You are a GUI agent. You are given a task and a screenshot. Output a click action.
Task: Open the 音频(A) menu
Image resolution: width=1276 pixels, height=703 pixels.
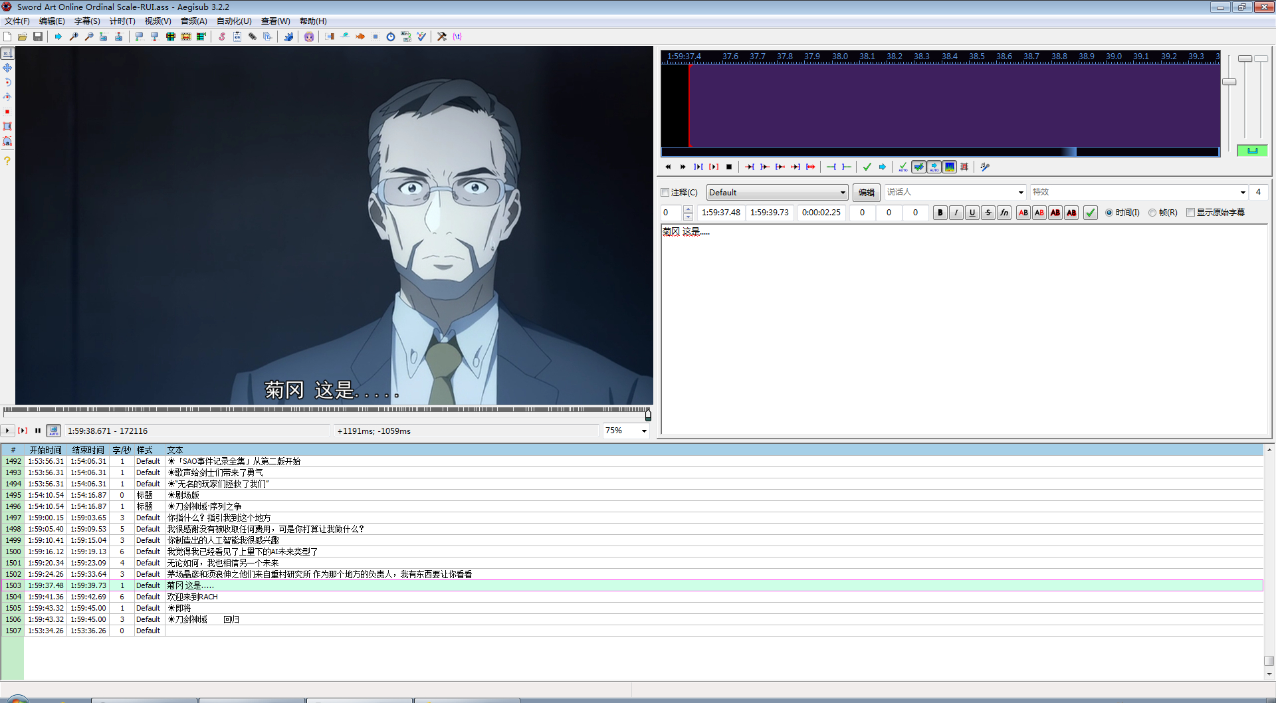(x=193, y=21)
